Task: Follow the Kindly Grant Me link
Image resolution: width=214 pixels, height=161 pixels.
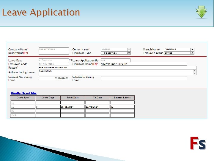Action: click(24, 93)
